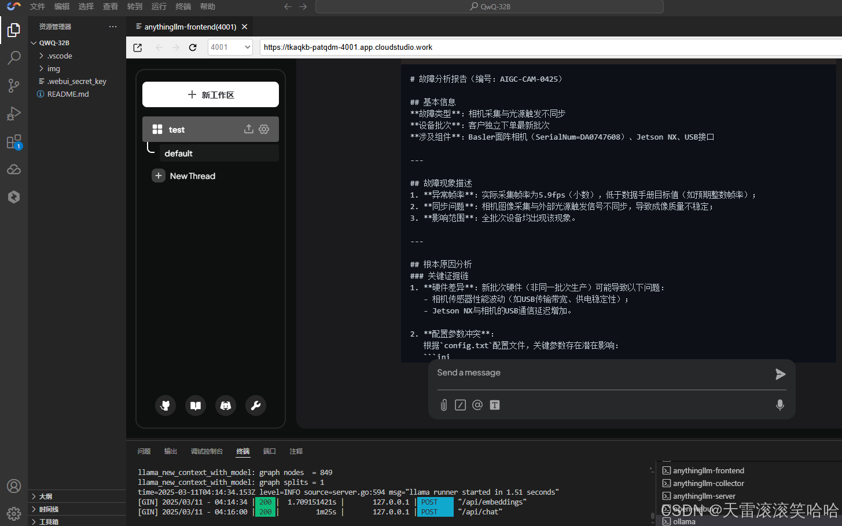This screenshot has width=842, height=526.
Task: Open the Discord icon in footer
Action: [226, 406]
